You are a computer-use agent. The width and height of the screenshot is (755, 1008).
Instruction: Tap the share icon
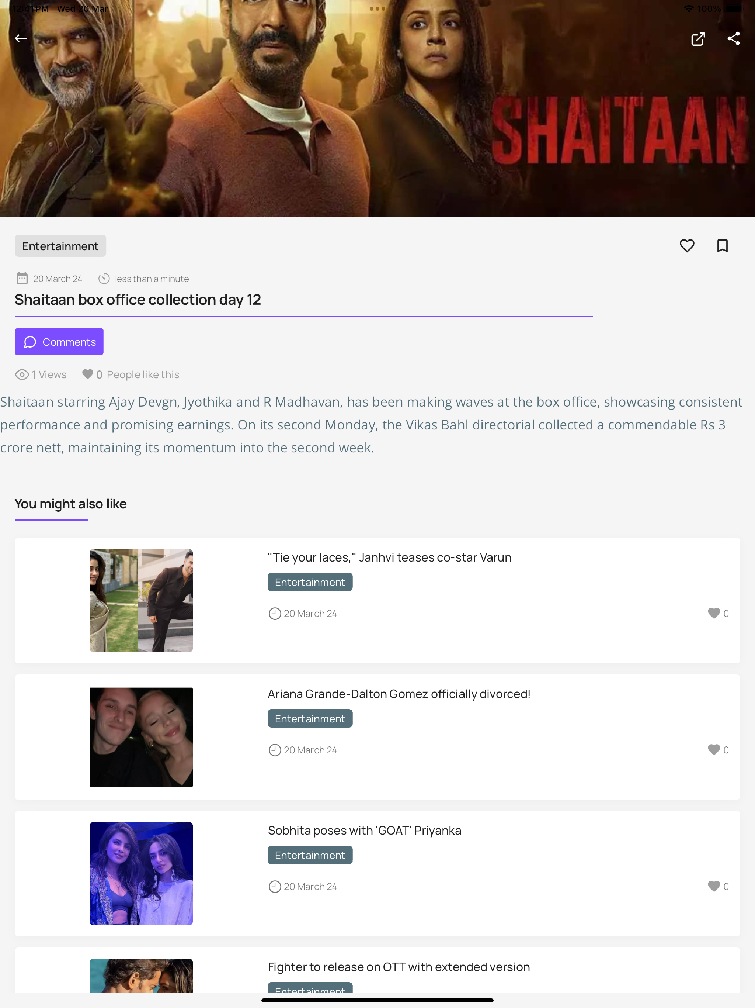[x=734, y=38]
